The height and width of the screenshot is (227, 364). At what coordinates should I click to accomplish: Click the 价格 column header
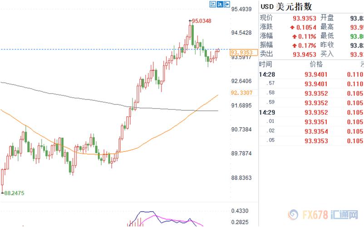click(316, 64)
